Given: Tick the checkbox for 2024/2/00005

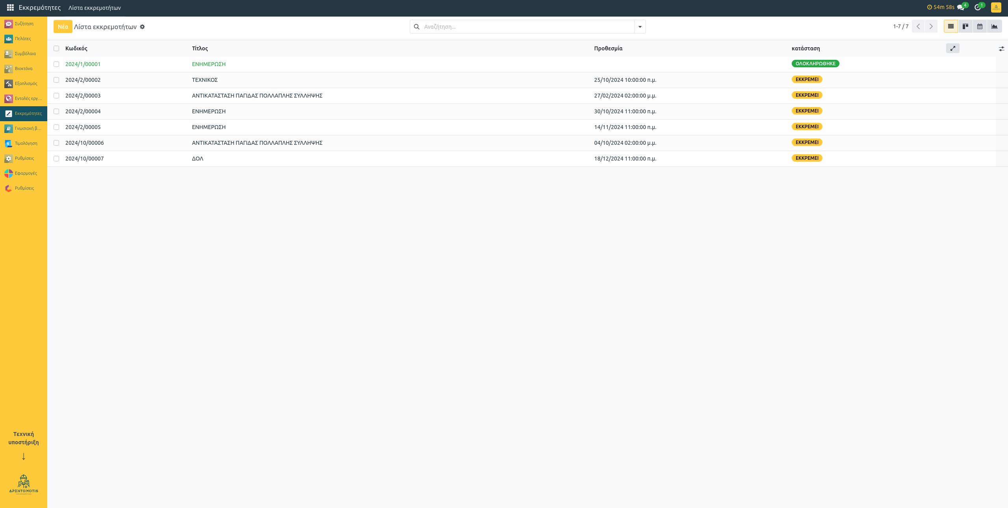Looking at the screenshot, I should pyautogui.click(x=56, y=127).
